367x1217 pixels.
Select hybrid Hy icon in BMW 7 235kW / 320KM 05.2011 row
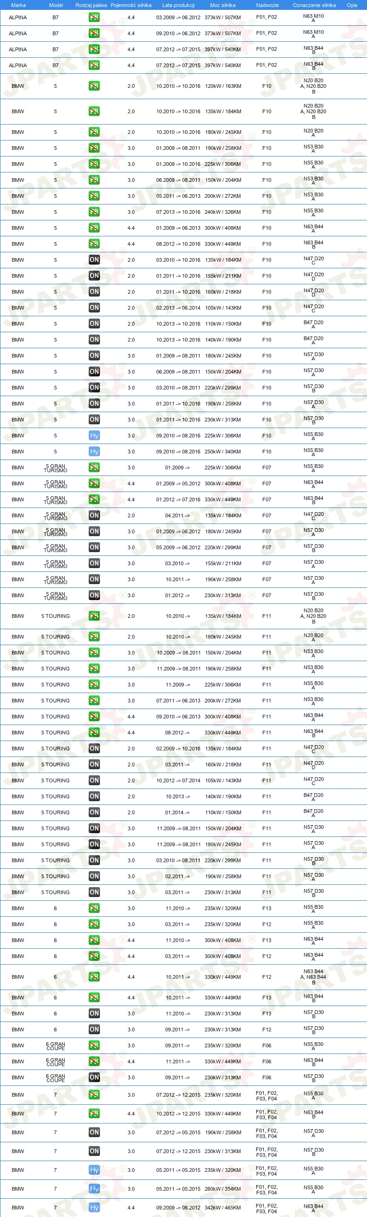94,1170
